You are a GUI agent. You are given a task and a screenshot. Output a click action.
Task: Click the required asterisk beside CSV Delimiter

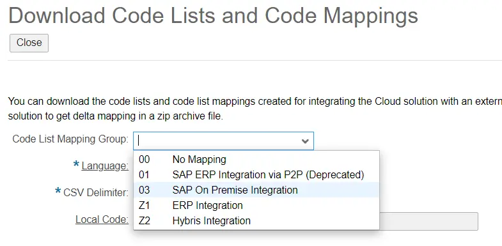click(x=58, y=192)
